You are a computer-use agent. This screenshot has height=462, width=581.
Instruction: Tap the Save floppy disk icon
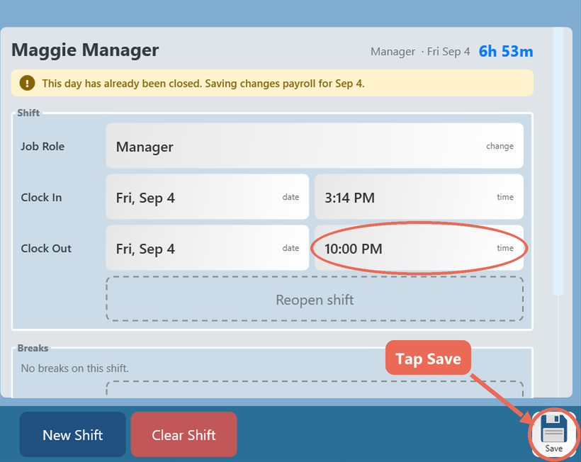tap(553, 434)
